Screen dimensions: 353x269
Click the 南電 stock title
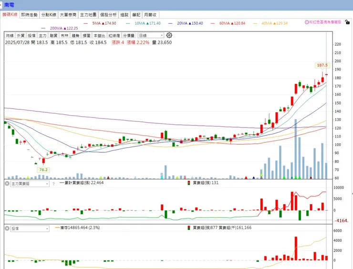pos(9,5)
